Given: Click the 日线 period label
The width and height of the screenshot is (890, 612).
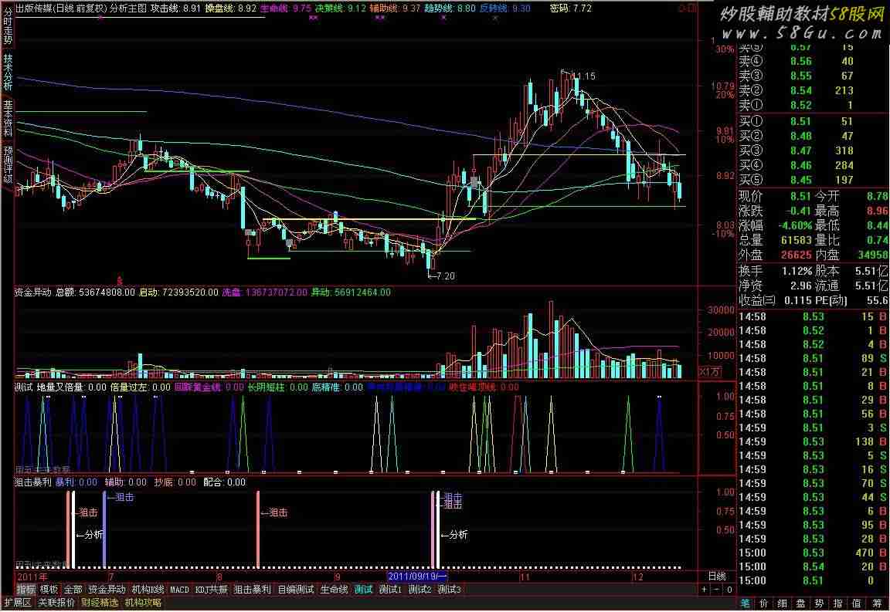Looking at the screenshot, I should 717,576.
